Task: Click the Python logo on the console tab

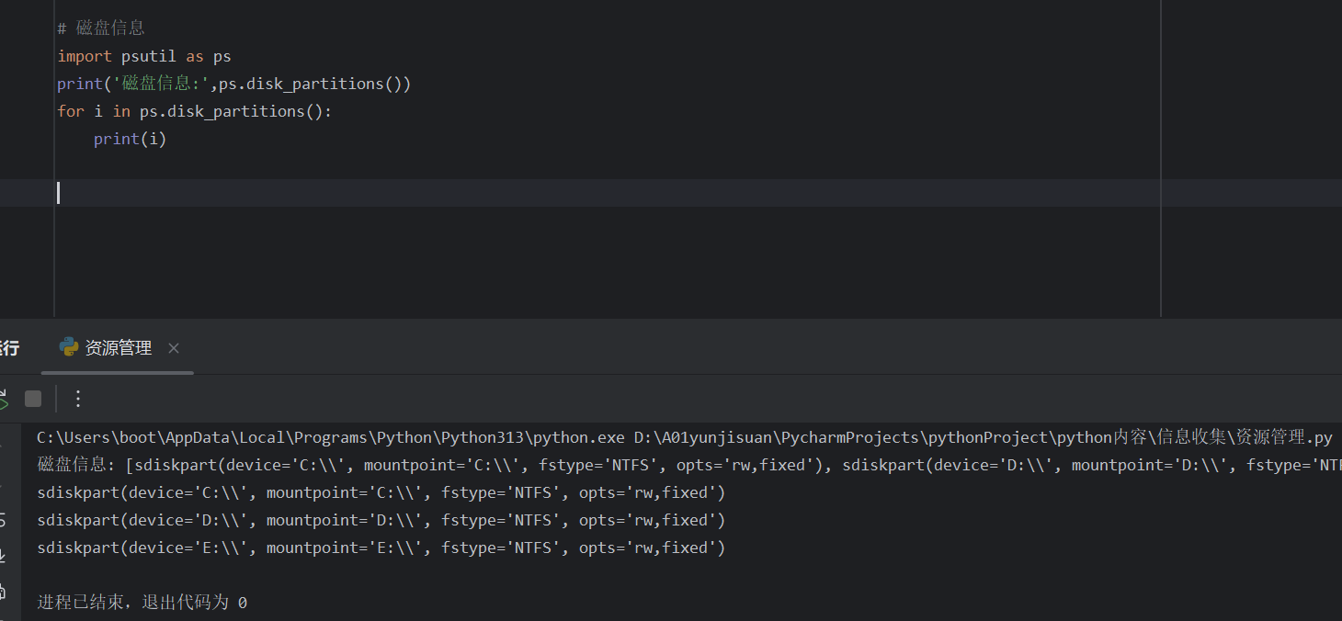Action: pyautogui.click(x=67, y=347)
